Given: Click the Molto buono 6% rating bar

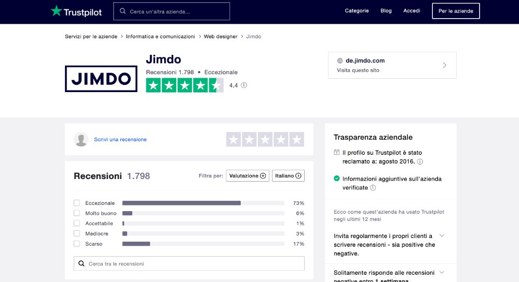Looking at the screenshot, I should 203,213.
